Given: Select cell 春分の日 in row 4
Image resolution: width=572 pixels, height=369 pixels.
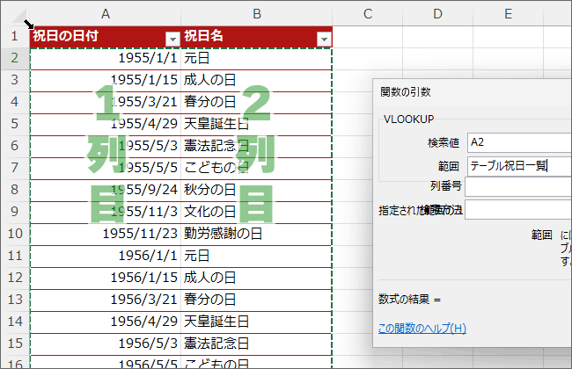Looking at the screenshot, I should pos(256,102).
